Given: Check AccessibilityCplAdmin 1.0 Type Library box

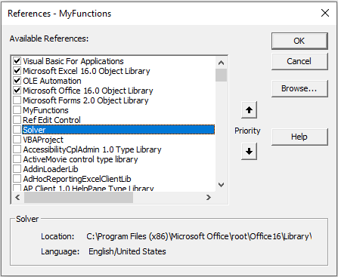Looking at the screenshot, I should 17,149.
